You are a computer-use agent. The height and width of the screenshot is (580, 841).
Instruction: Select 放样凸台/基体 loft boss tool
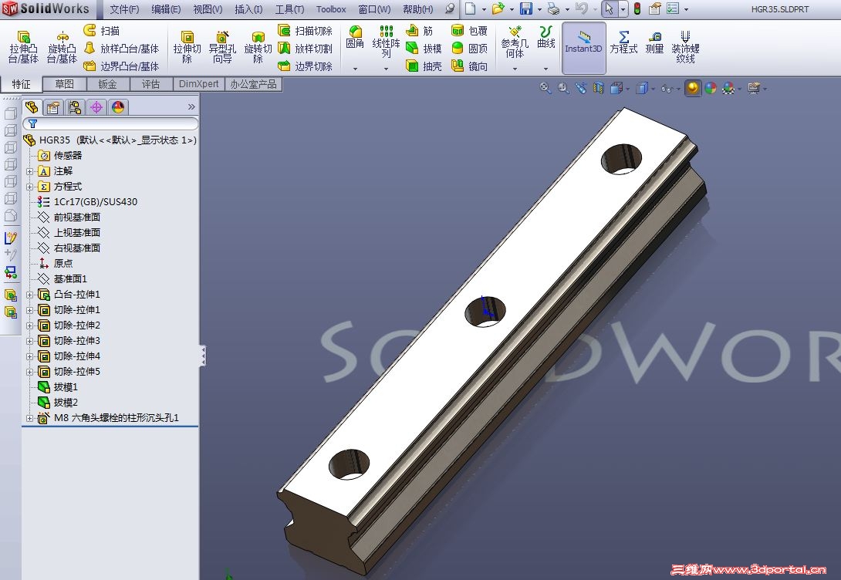(x=122, y=49)
